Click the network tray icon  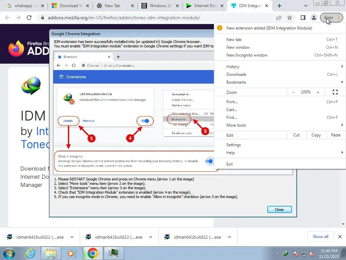click(304, 254)
